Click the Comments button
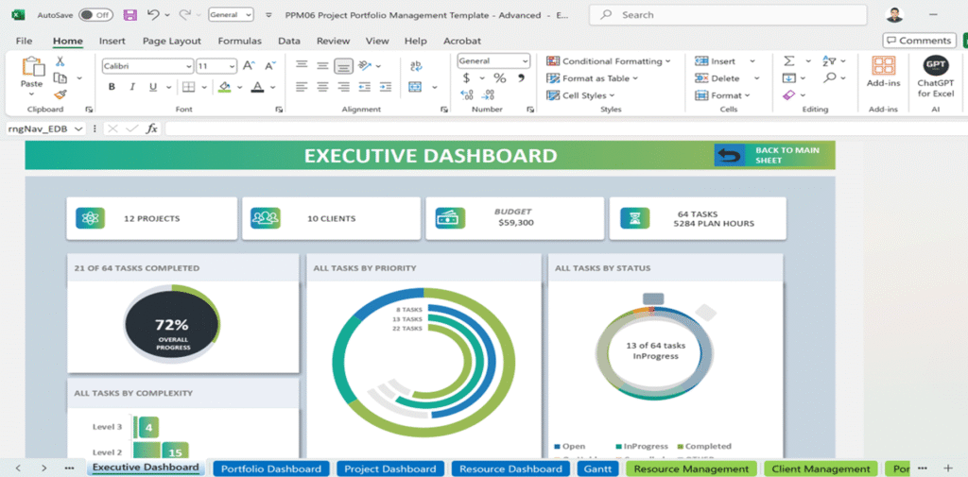The height and width of the screenshot is (477, 968). point(919,41)
